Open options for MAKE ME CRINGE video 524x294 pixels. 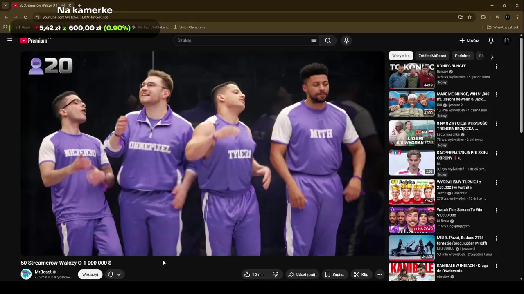click(496, 94)
